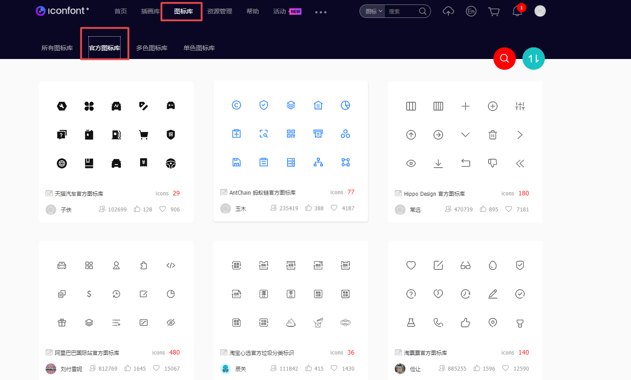Image resolution: width=631 pixels, height=380 pixels.
Task: Open the shopping cart icon
Action: pyautogui.click(x=494, y=12)
